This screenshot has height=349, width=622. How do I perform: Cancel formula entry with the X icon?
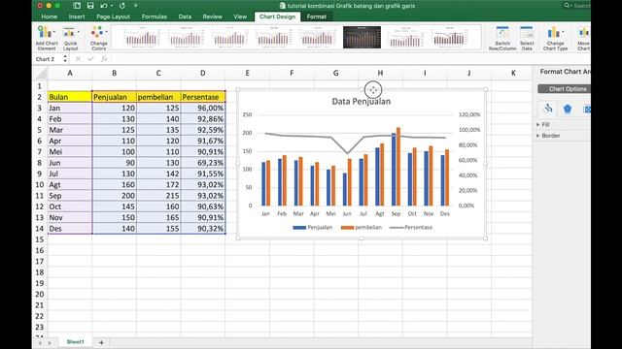coord(78,59)
